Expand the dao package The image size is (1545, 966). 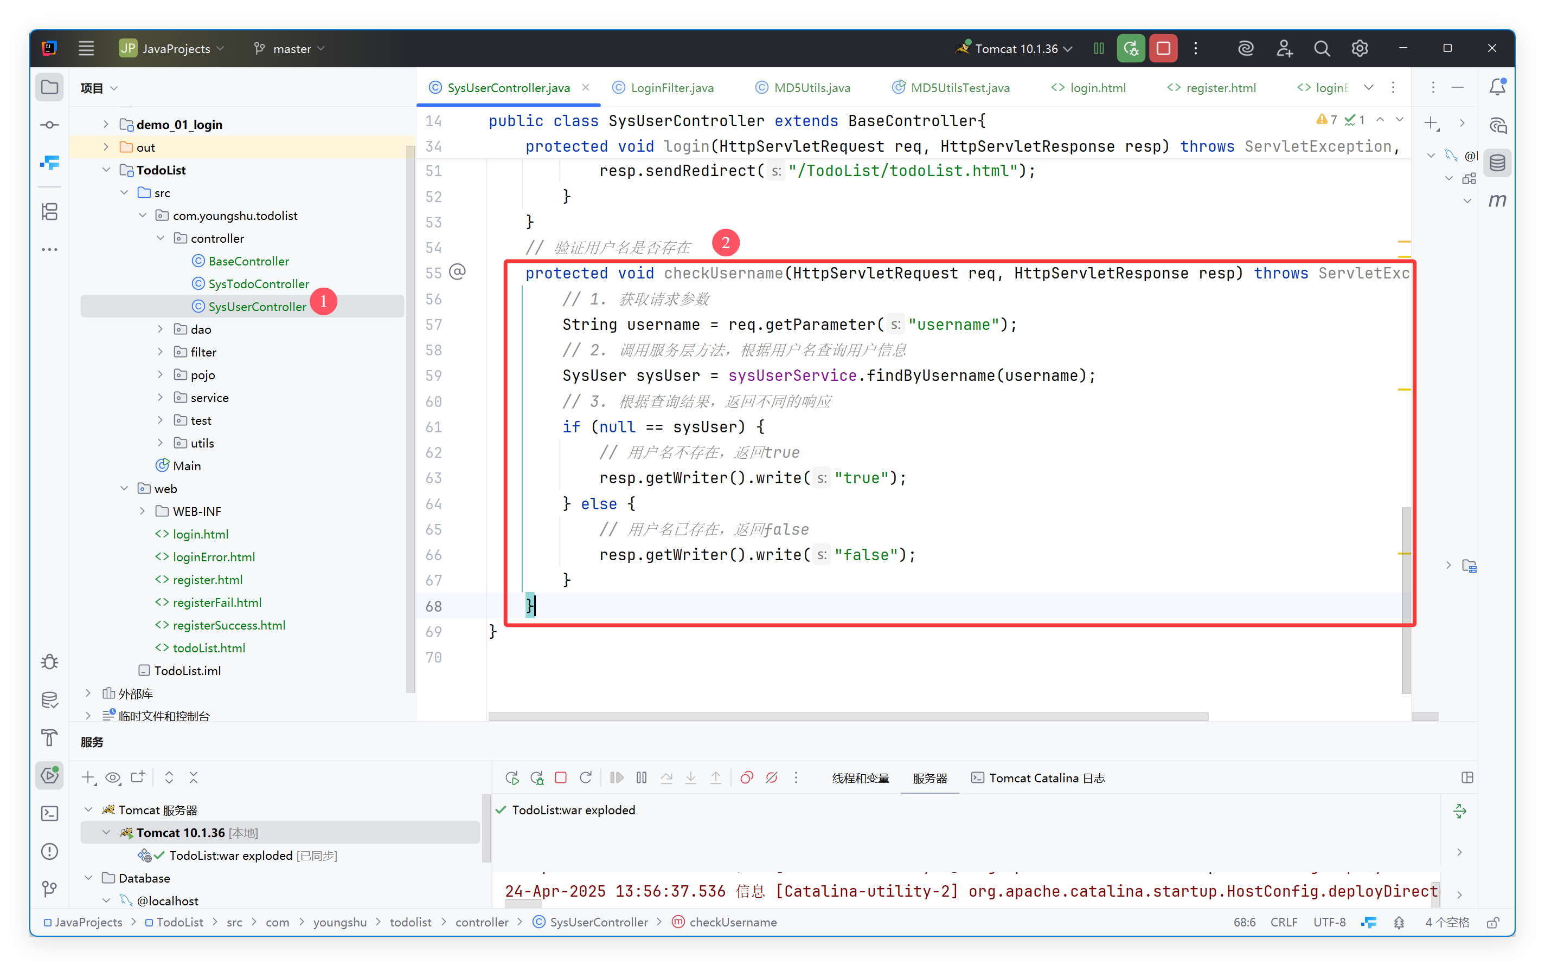(x=161, y=329)
